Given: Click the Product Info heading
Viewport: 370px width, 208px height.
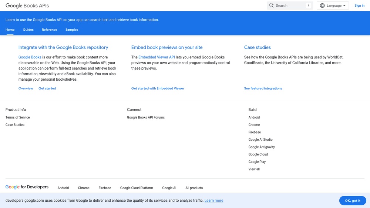Looking at the screenshot, I should [x=16, y=110].
